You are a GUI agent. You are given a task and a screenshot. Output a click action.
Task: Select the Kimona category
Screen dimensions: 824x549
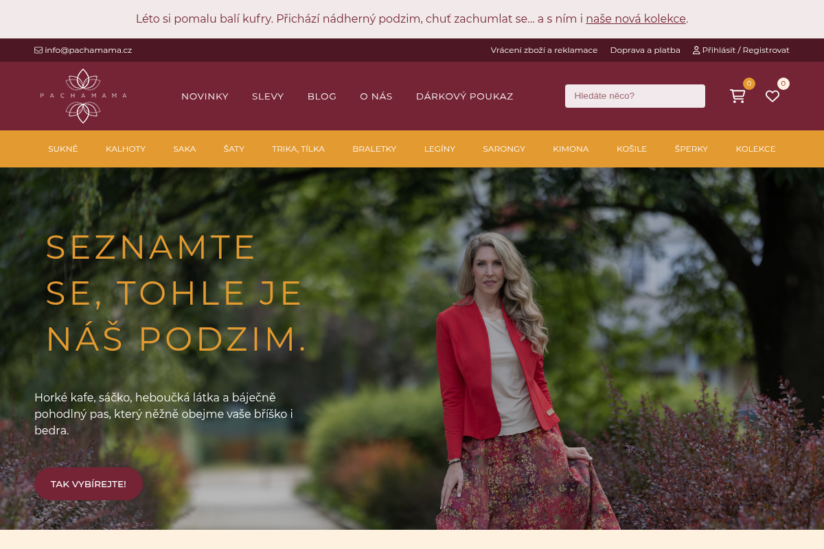pos(571,149)
